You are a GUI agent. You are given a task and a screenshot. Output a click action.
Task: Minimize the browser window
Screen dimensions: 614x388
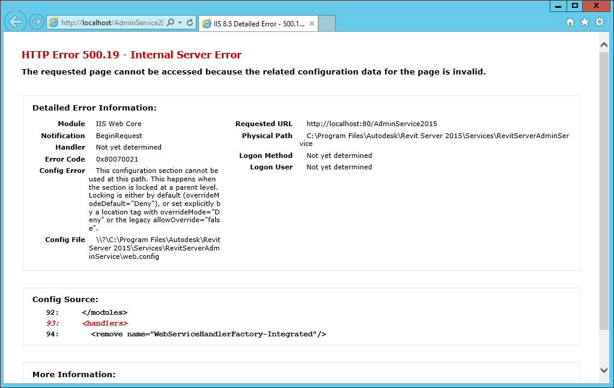tap(557, 6)
